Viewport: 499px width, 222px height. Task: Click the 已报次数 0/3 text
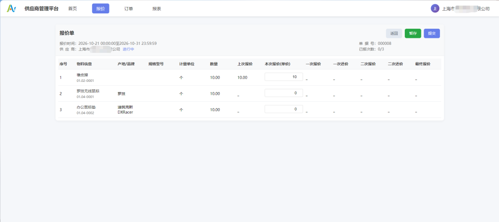(x=371, y=49)
